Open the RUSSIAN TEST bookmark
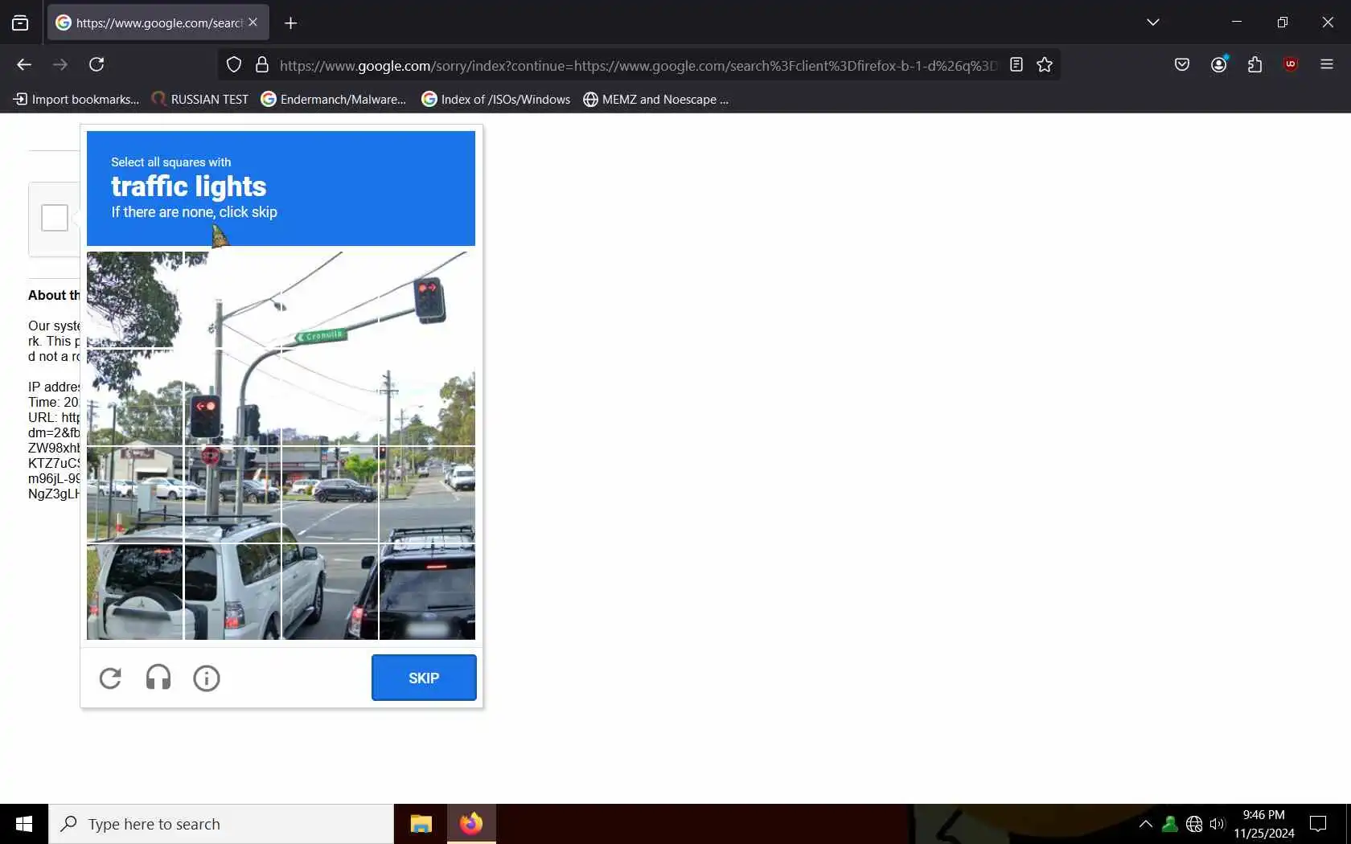Image resolution: width=1351 pixels, height=844 pixels. [200, 99]
